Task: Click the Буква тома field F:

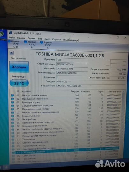Action: 72,77
